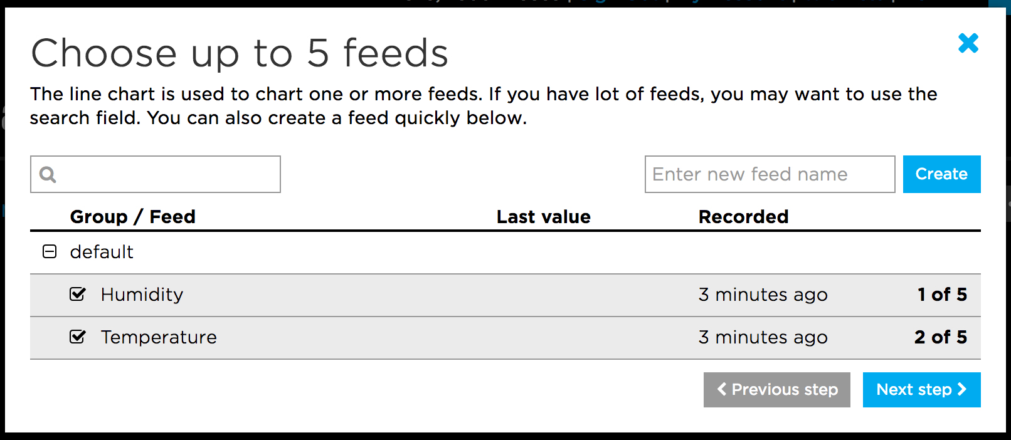Continue with the Next step button

coord(921,390)
